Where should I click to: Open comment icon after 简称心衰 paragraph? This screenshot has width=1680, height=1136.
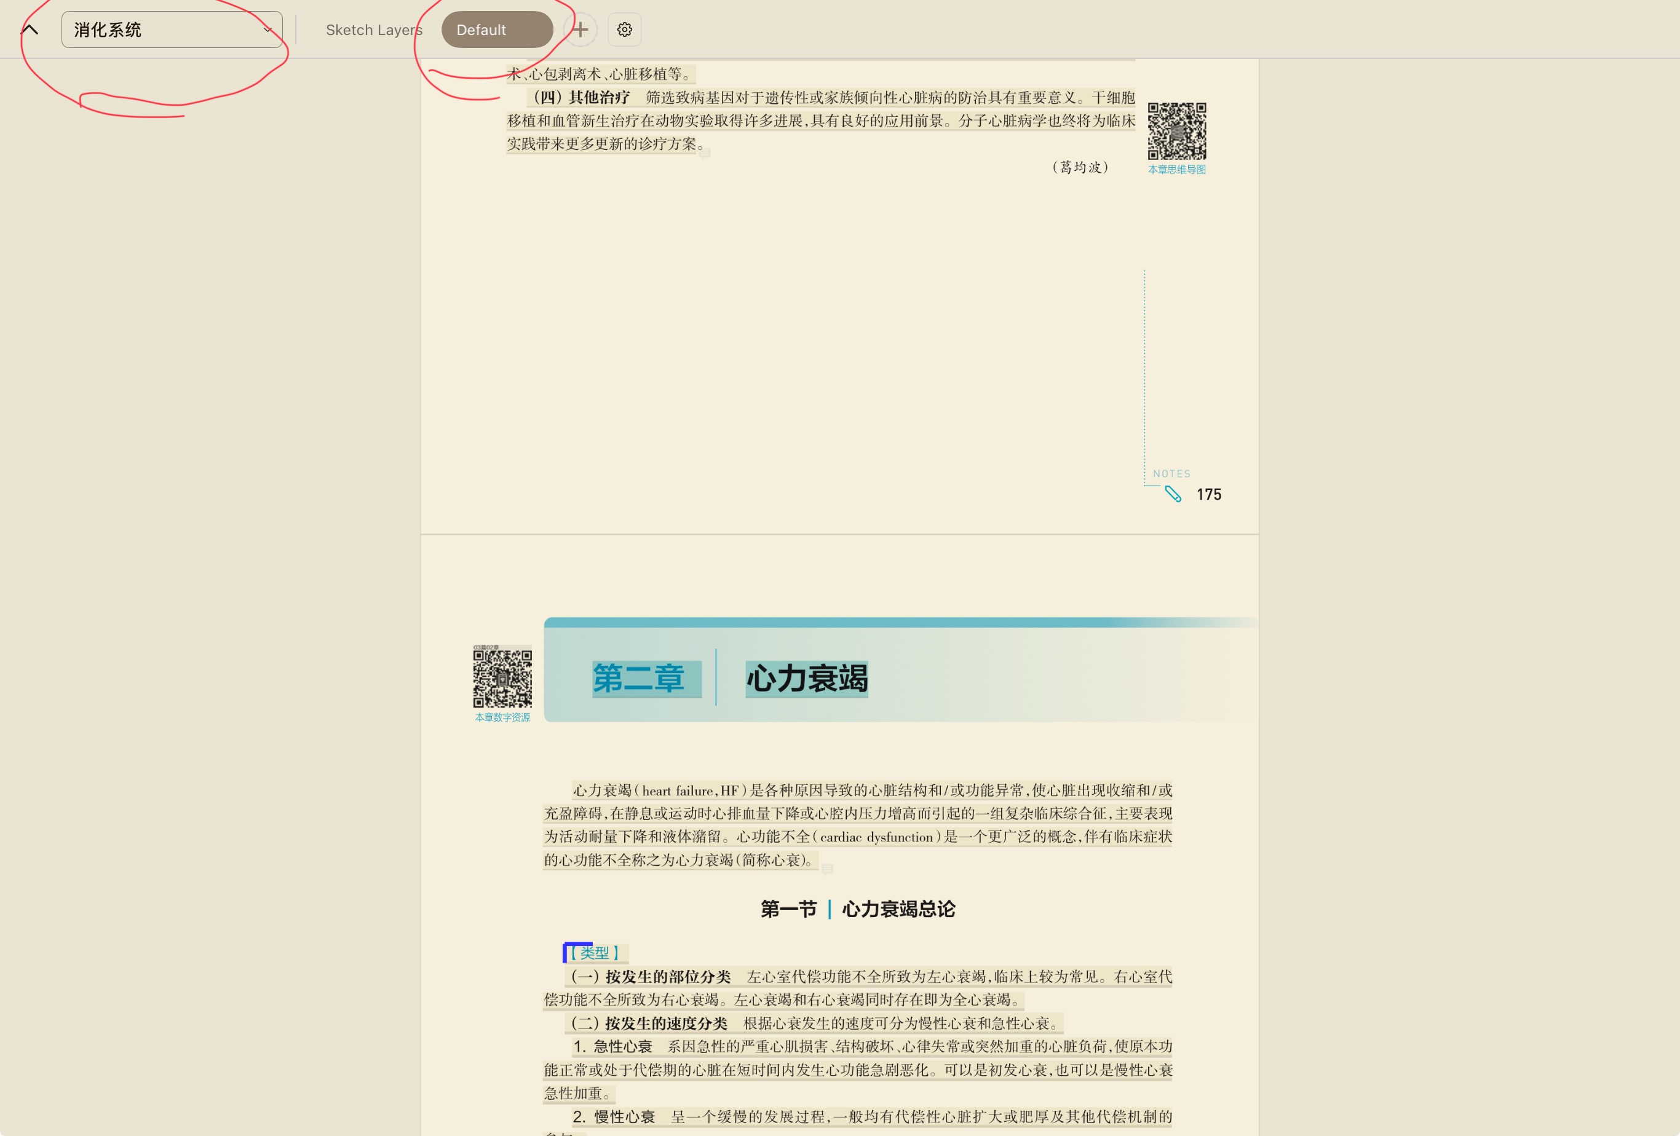coord(827,869)
